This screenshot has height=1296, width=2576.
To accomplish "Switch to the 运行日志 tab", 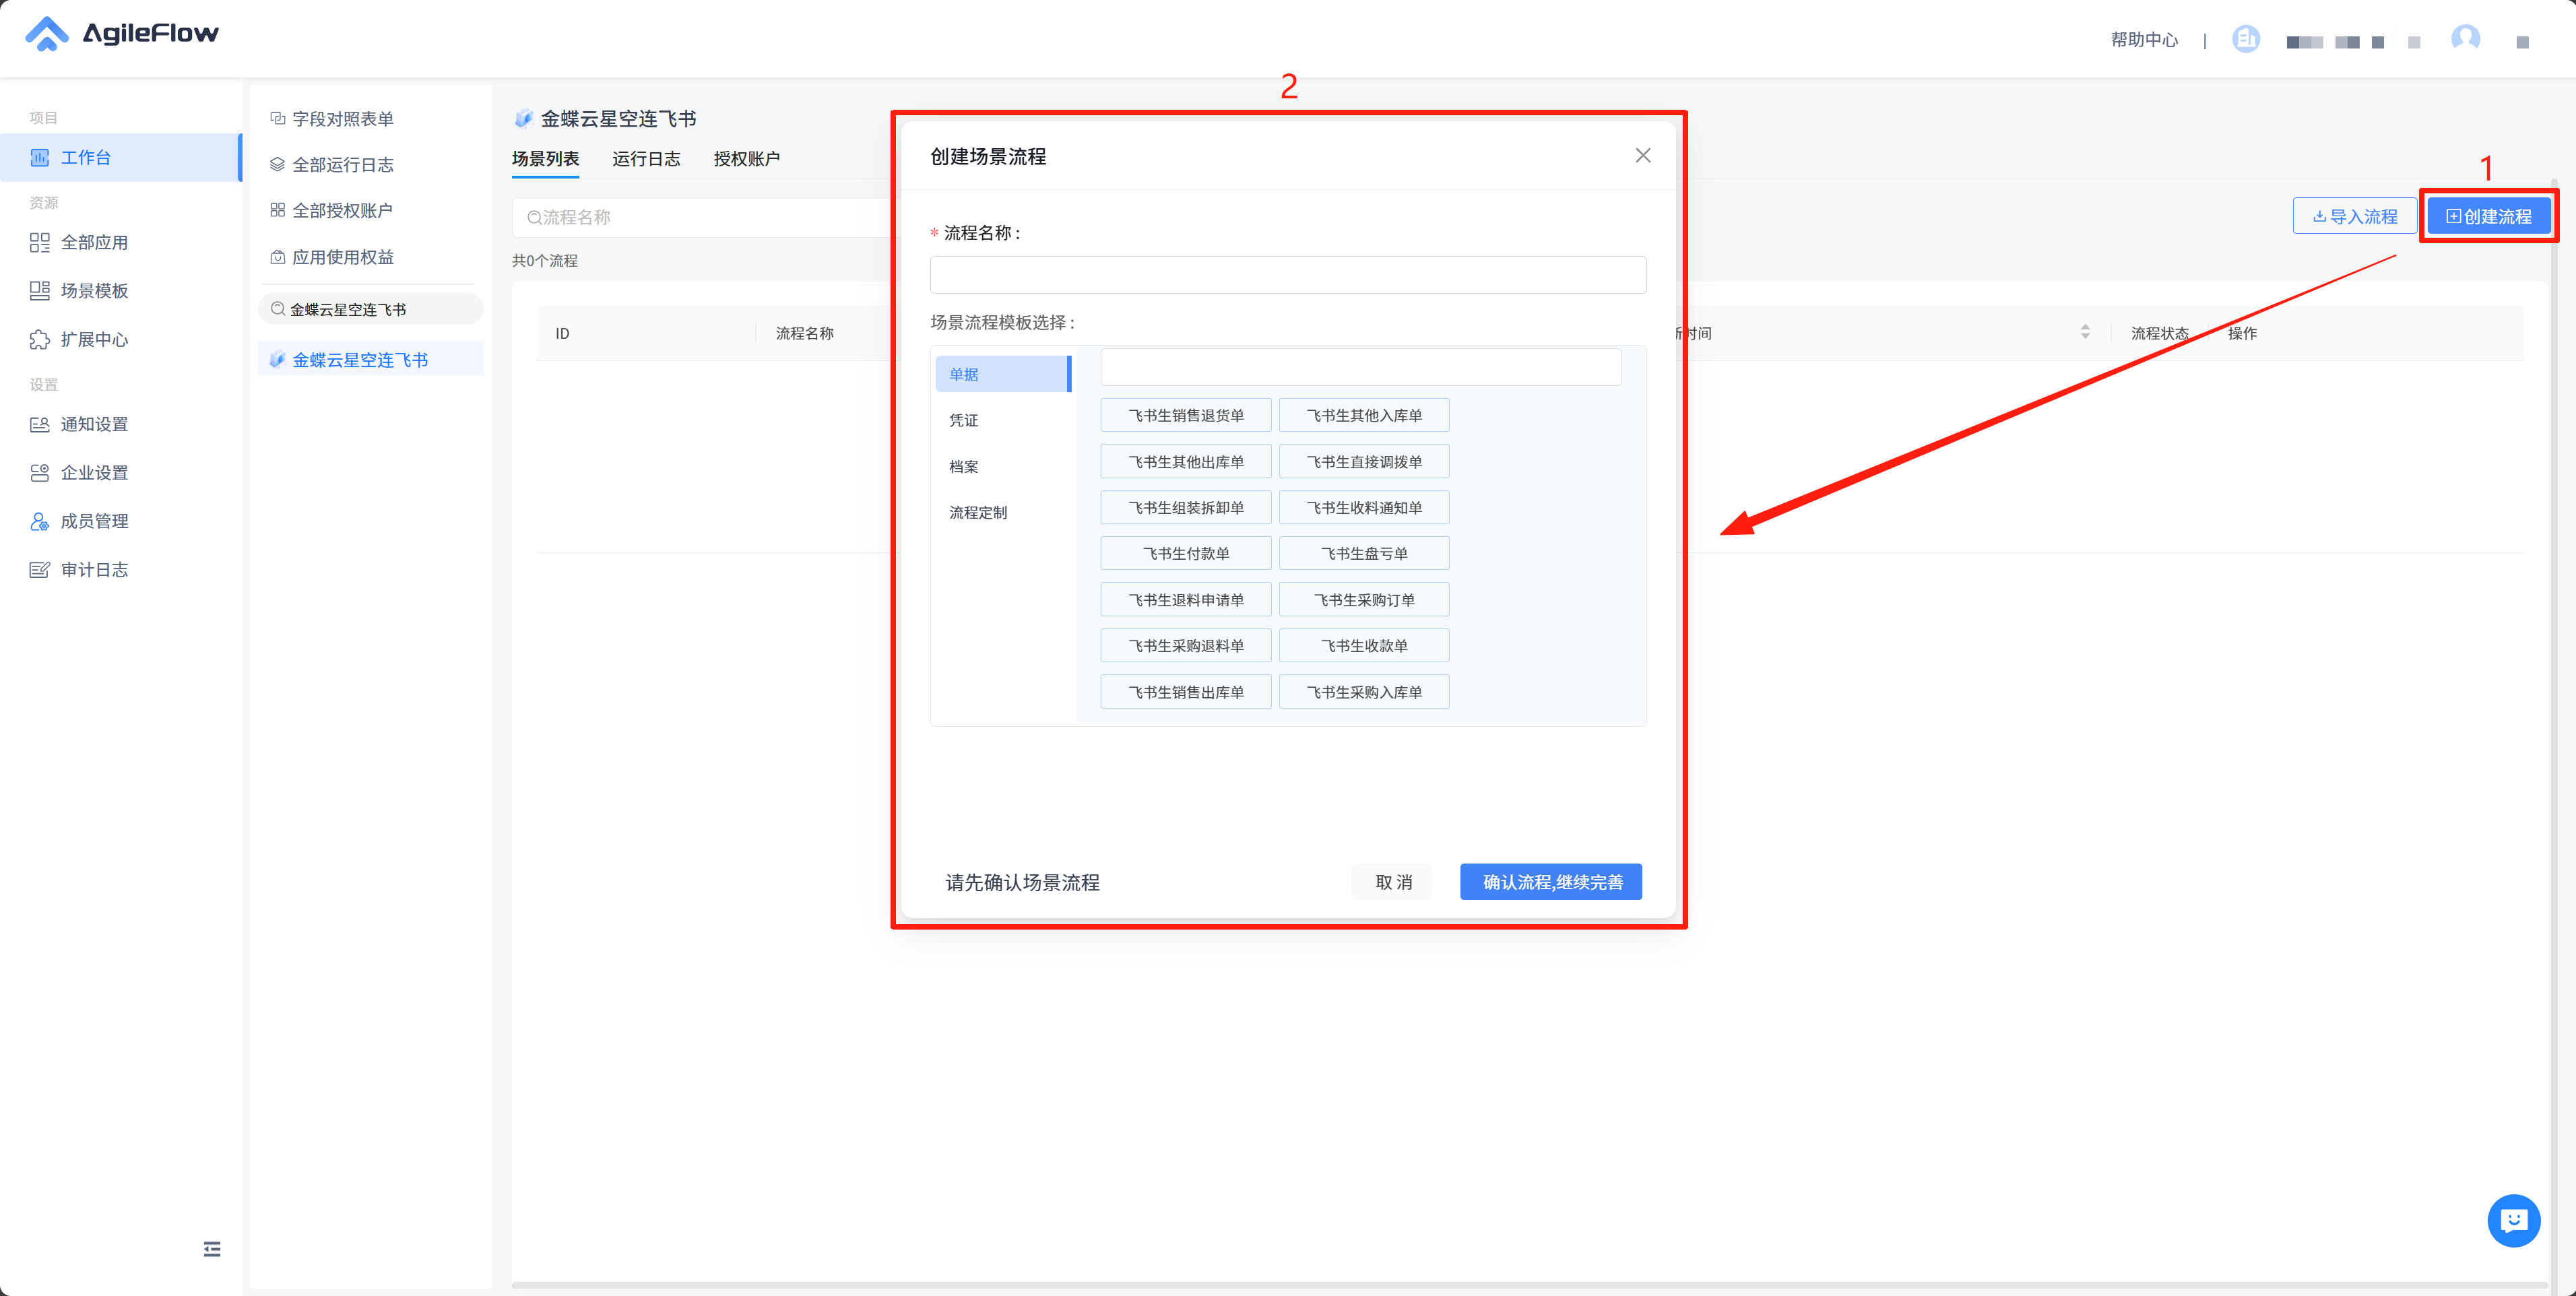I will coord(646,158).
